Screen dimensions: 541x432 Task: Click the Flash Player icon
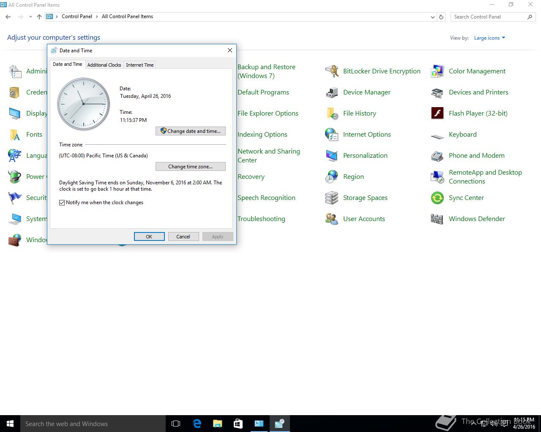point(437,113)
